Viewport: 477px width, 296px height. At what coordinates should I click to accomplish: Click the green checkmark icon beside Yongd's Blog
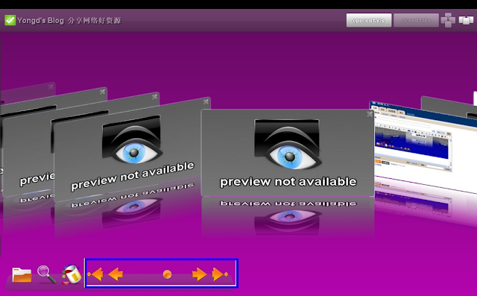tap(10, 20)
